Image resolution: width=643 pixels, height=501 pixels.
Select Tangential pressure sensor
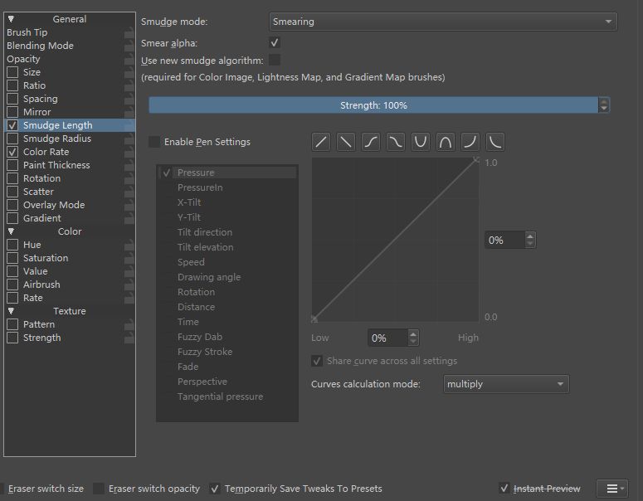227,396
